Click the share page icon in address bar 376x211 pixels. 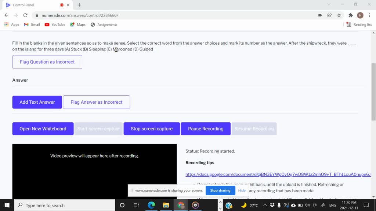329,15
